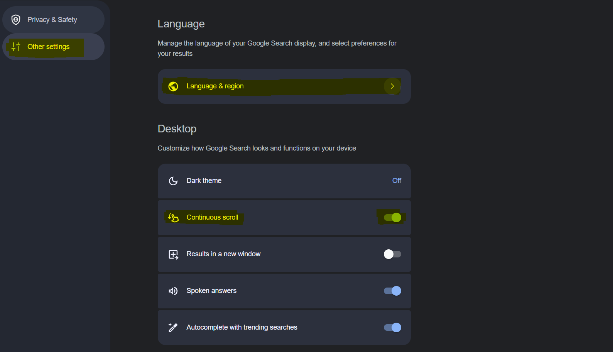The width and height of the screenshot is (613, 352).
Task: Click the Desktop section heading
Action: pyautogui.click(x=177, y=129)
